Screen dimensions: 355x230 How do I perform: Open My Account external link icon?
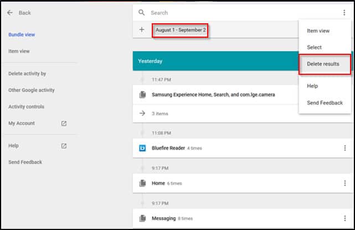coord(64,124)
